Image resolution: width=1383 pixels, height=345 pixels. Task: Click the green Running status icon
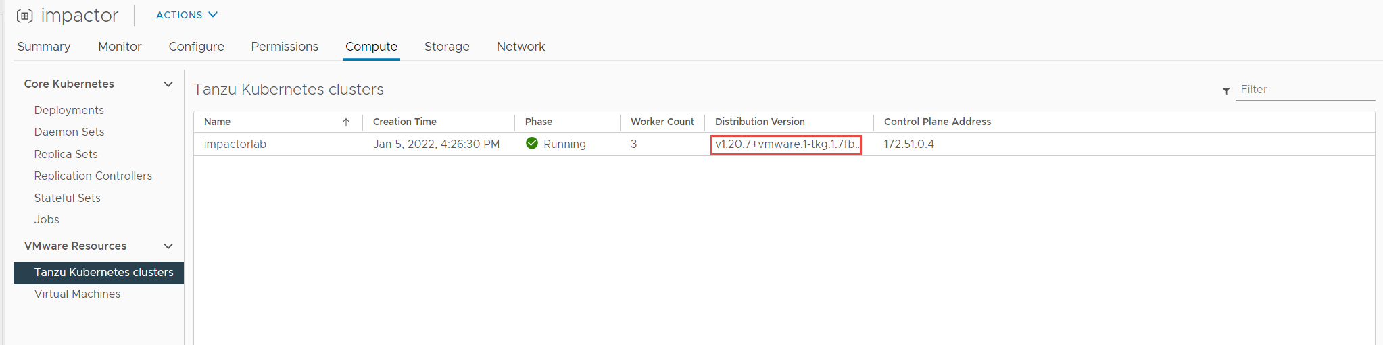(532, 143)
